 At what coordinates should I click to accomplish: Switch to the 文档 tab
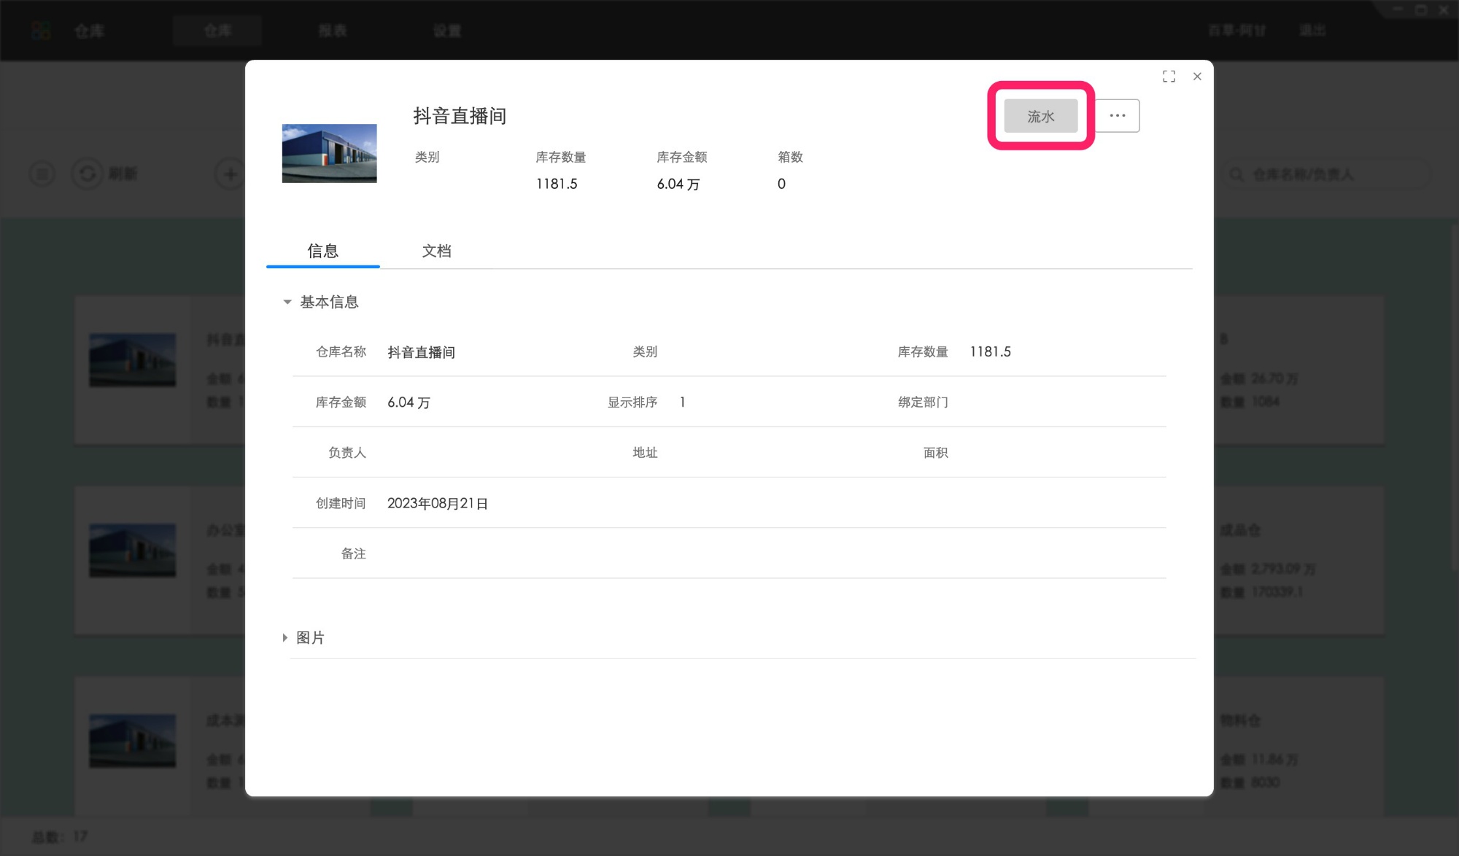point(436,251)
